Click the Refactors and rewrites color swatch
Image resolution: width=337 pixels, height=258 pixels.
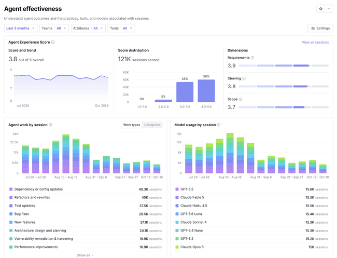click(11, 198)
